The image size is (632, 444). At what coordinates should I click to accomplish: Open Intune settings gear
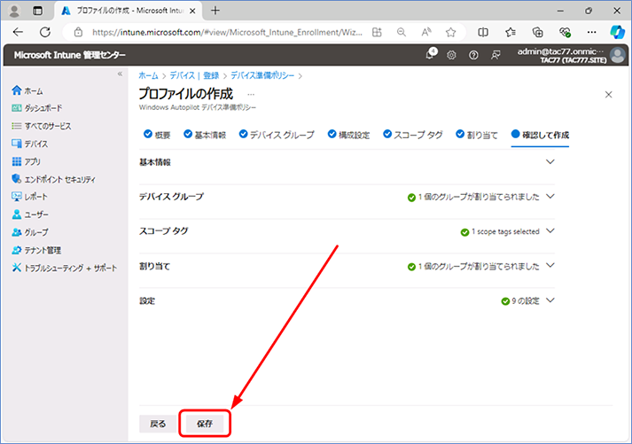(451, 55)
